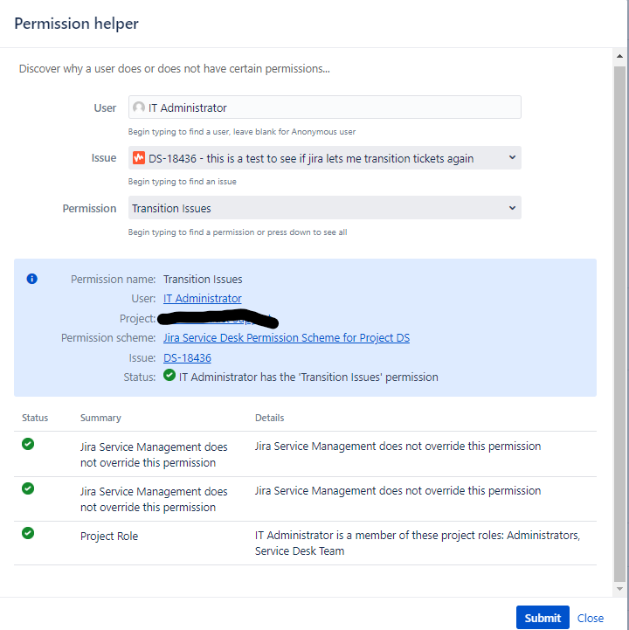Open the Issue dropdown chevron
The height and width of the screenshot is (630, 629).
pyautogui.click(x=512, y=157)
